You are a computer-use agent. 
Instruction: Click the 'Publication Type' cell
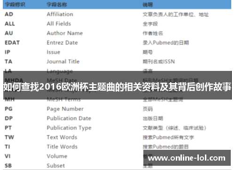pyautogui.click(x=69, y=128)
